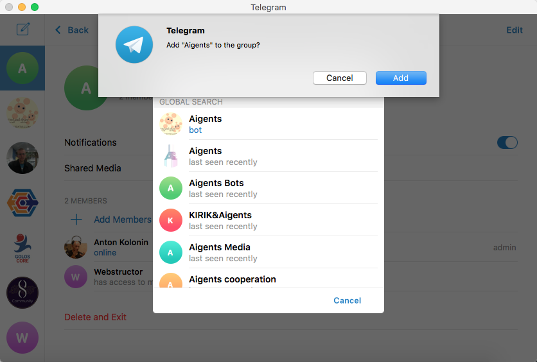This screenshot has height=362, width=537.
Task: Click Webstructor's purple W avatar
Action: [76, 277]
